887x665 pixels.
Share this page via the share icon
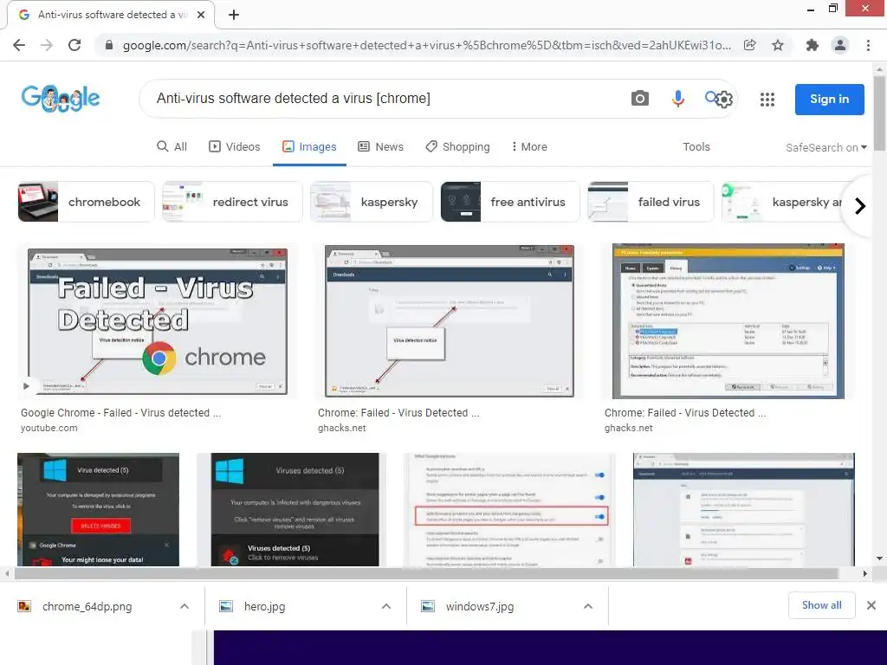pyautogui.click(x=749, y=45)
